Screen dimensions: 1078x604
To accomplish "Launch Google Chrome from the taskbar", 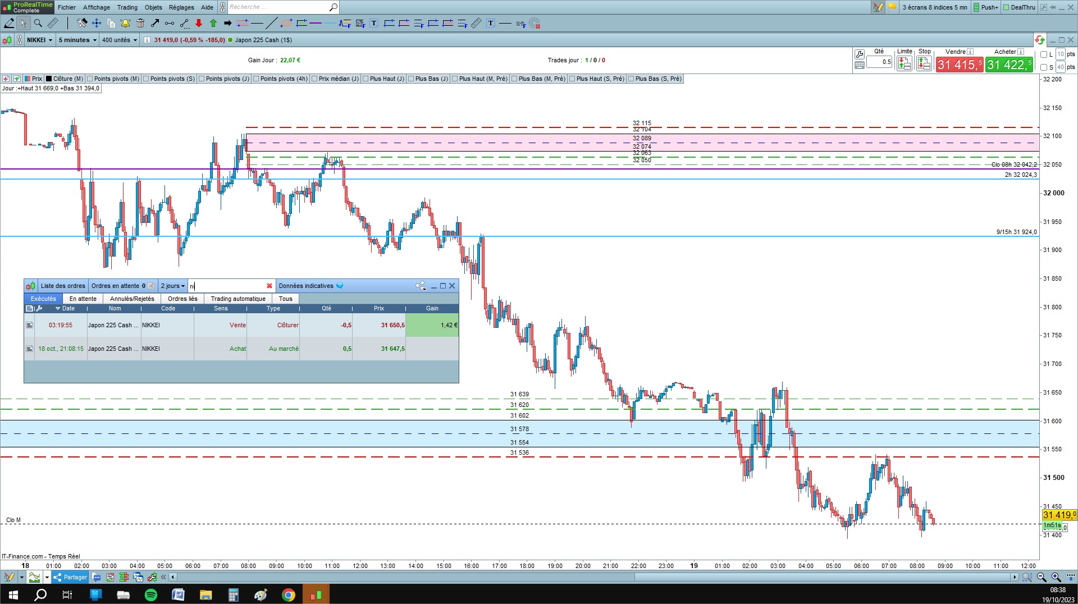I will tap(289, 594).
